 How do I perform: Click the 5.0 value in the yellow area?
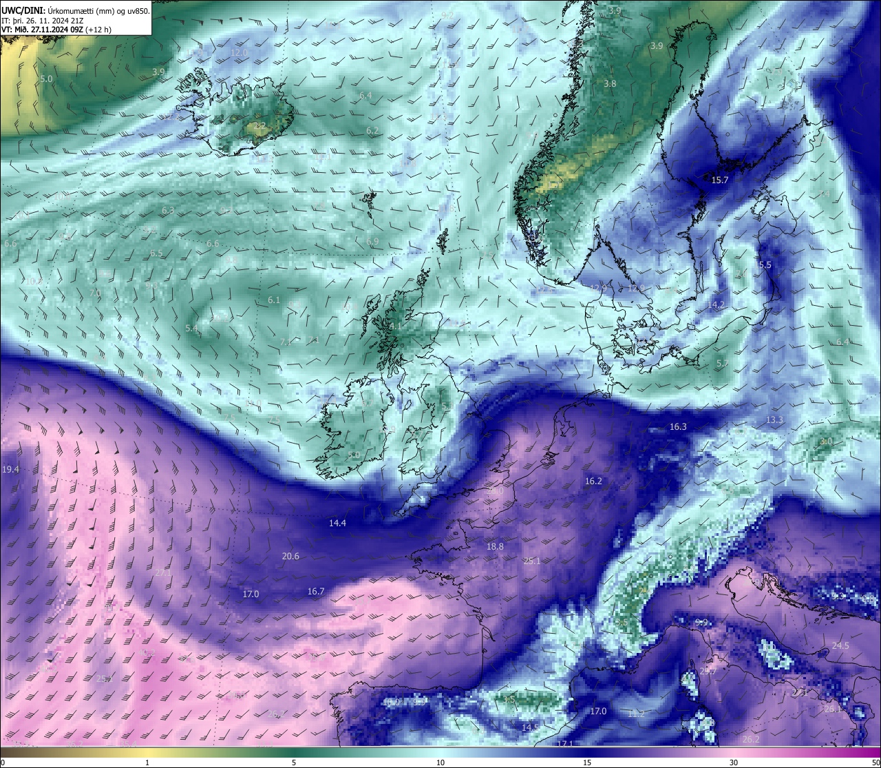pyautogui.click(x=46, y=79)
